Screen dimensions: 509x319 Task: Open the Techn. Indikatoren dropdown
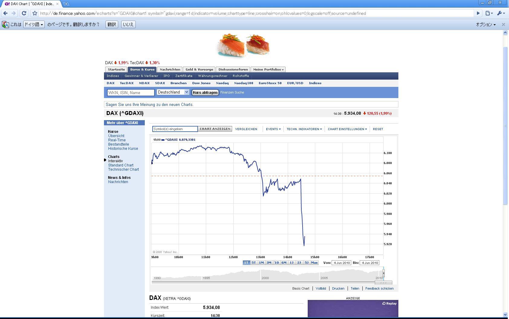pos(304,129)
